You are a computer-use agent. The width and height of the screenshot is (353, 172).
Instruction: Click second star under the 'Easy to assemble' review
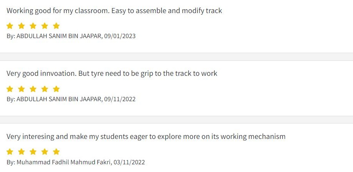(x=22, y=26)
